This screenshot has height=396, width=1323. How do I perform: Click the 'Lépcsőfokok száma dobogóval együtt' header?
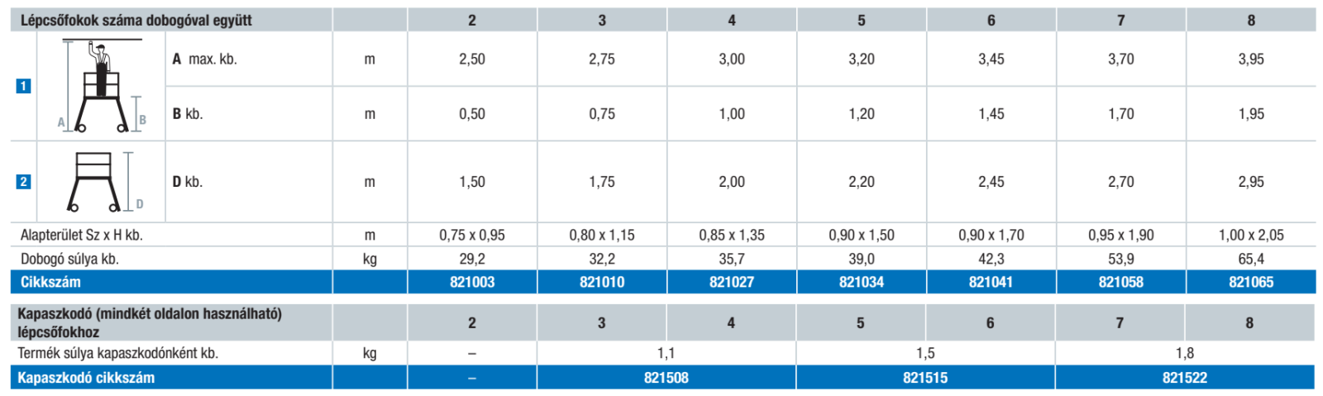pos(136,20)
